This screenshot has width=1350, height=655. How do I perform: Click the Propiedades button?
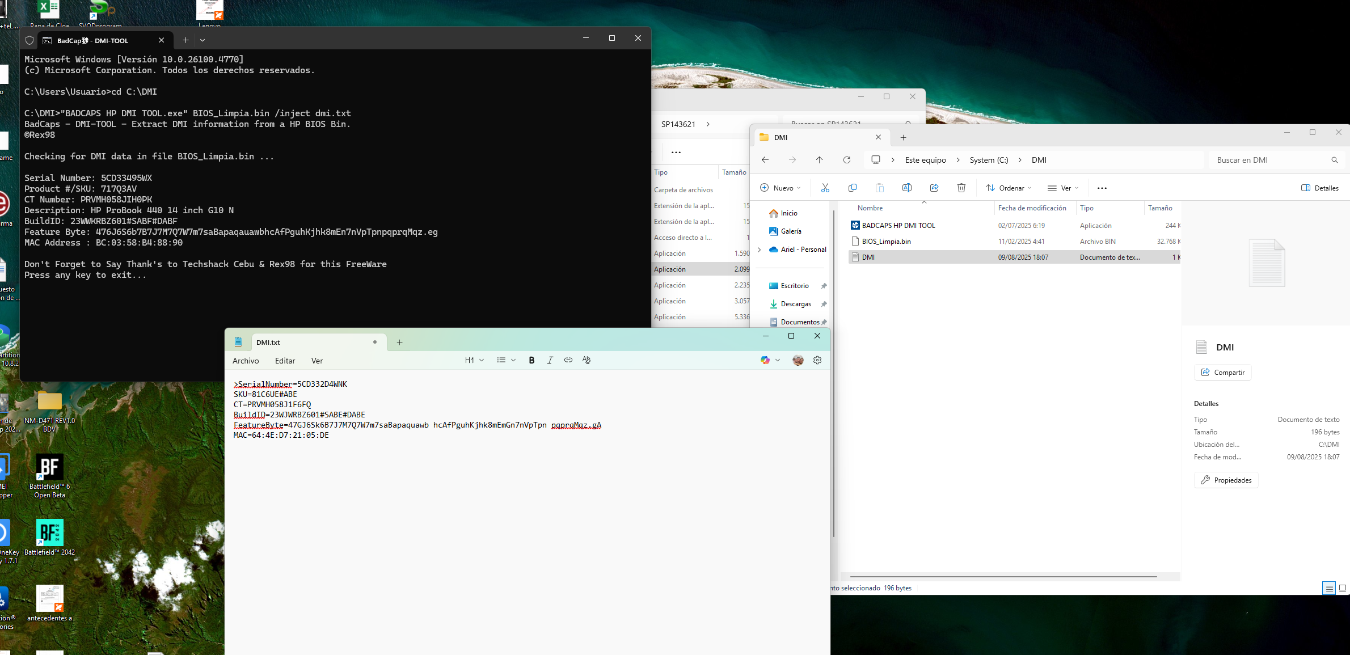tap(1226, 480)
